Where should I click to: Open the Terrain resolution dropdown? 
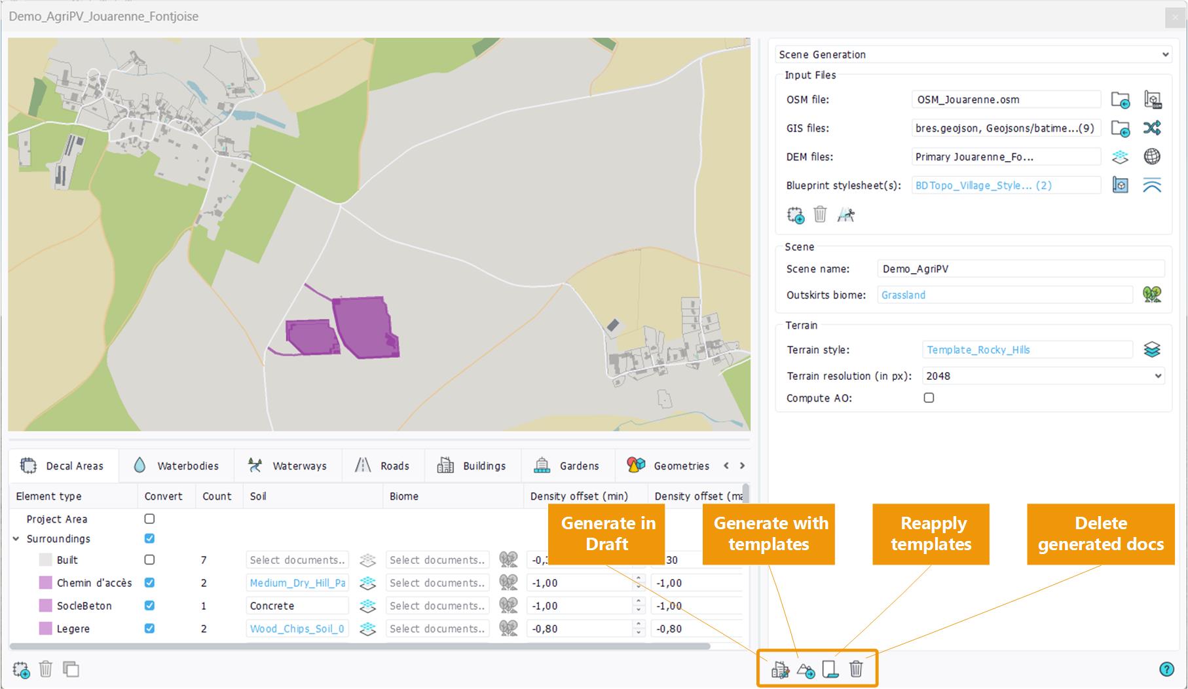point(1043,376)
